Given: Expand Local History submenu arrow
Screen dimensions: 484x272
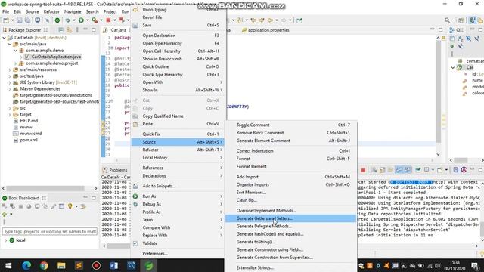Looking at the screenshot, I should [x=221, y=158].
